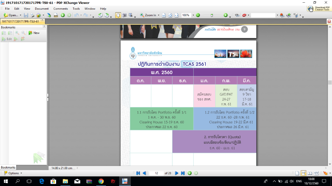Screen dimensions: 332x186
Task: Click the Snapshot camera tool
Action: (124, 15)
